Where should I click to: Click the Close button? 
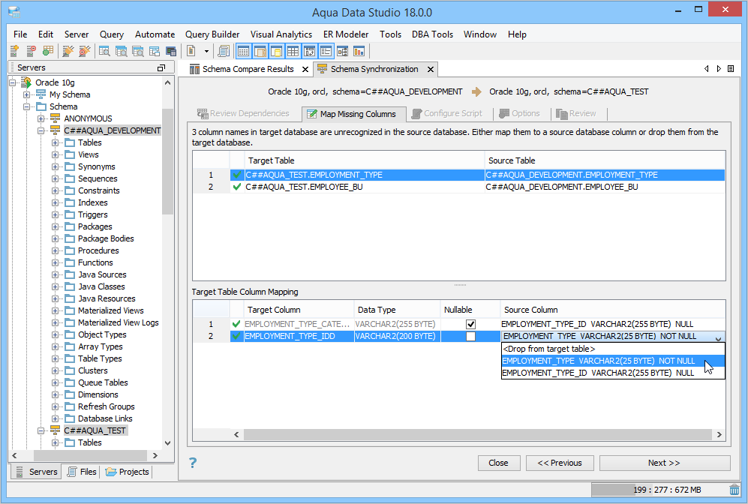click(498, 463)
